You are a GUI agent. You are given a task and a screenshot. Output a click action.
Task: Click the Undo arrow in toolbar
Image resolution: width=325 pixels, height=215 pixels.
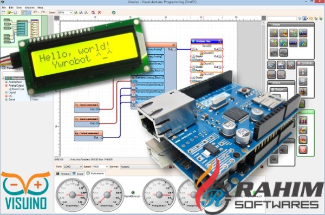[35, 12]
